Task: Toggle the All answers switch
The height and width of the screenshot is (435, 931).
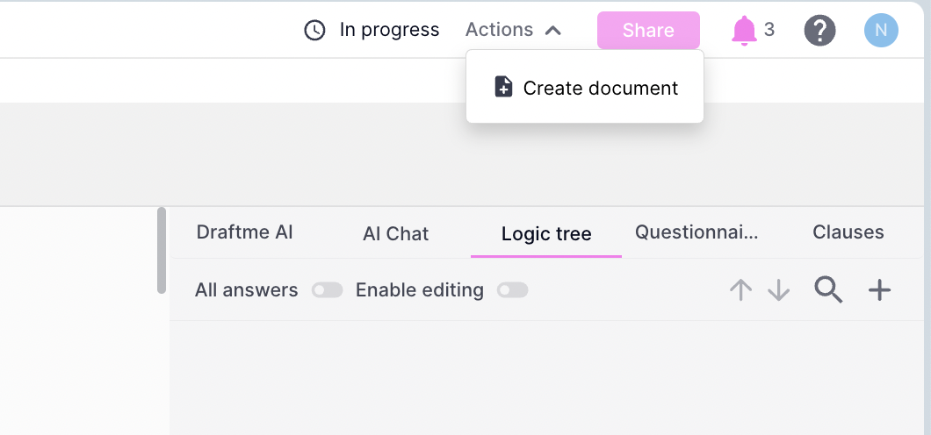Action: 328,290
